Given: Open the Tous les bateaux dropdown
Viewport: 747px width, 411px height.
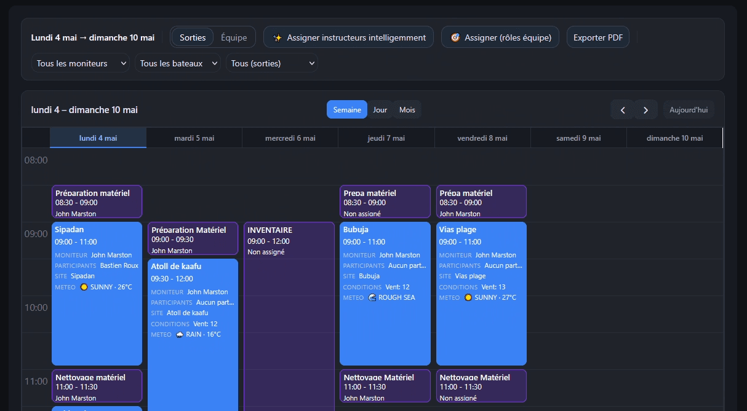Looking at the screenshot, I should point(178,63).
